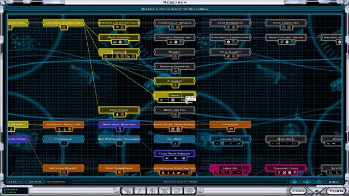Click the Turn button
Image resolution: width=349 pixels, height=196 pixels.
[x=336, y=191]
